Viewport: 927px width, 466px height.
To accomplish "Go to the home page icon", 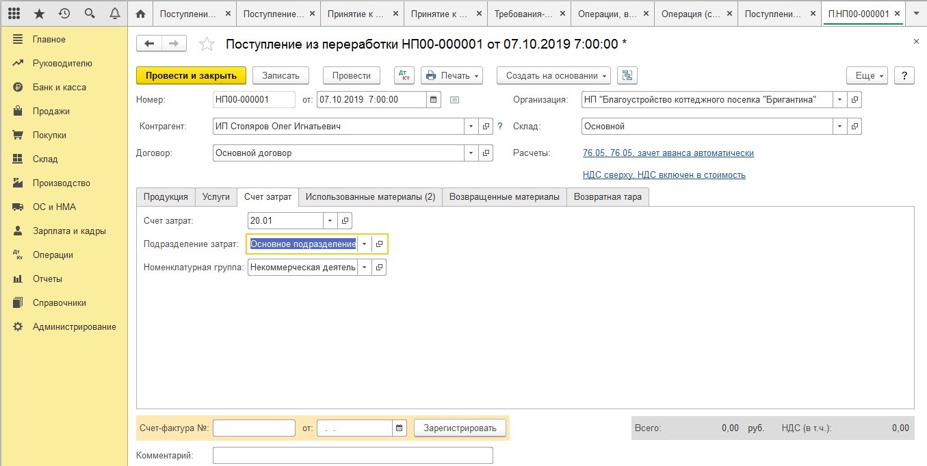I will click(x=141, y=14).
